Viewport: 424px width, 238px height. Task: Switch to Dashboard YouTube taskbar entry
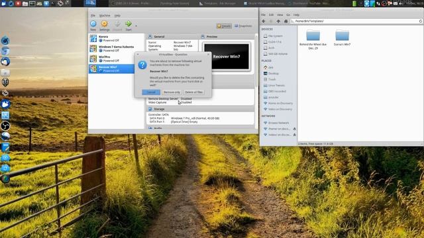pyautogui.click(x=309, y=3)
